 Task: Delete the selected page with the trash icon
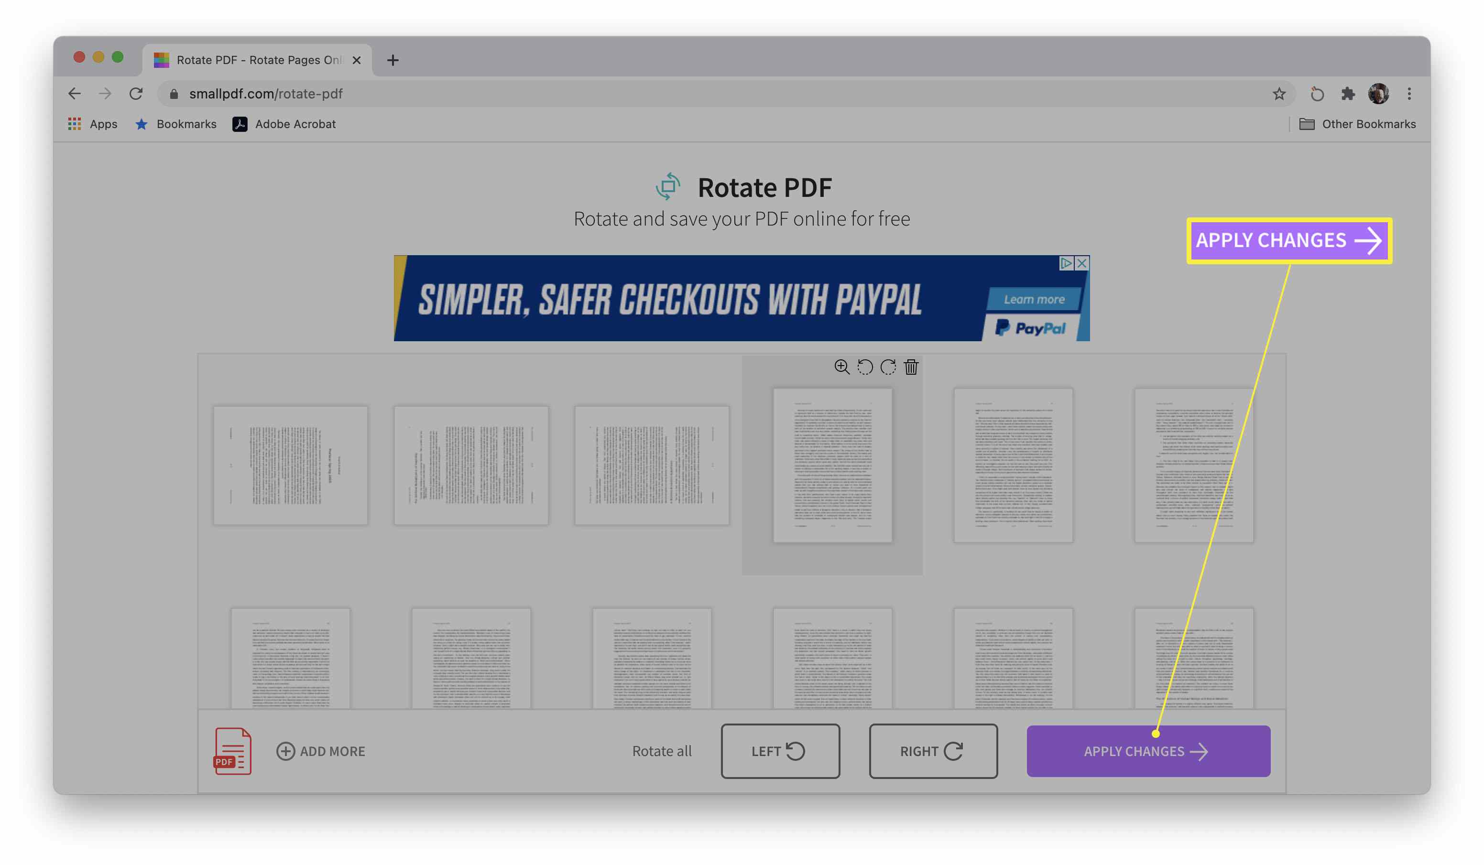click(911, 367)
